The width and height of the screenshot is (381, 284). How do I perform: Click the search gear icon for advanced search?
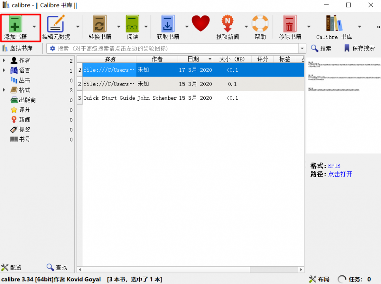[53, 49]
